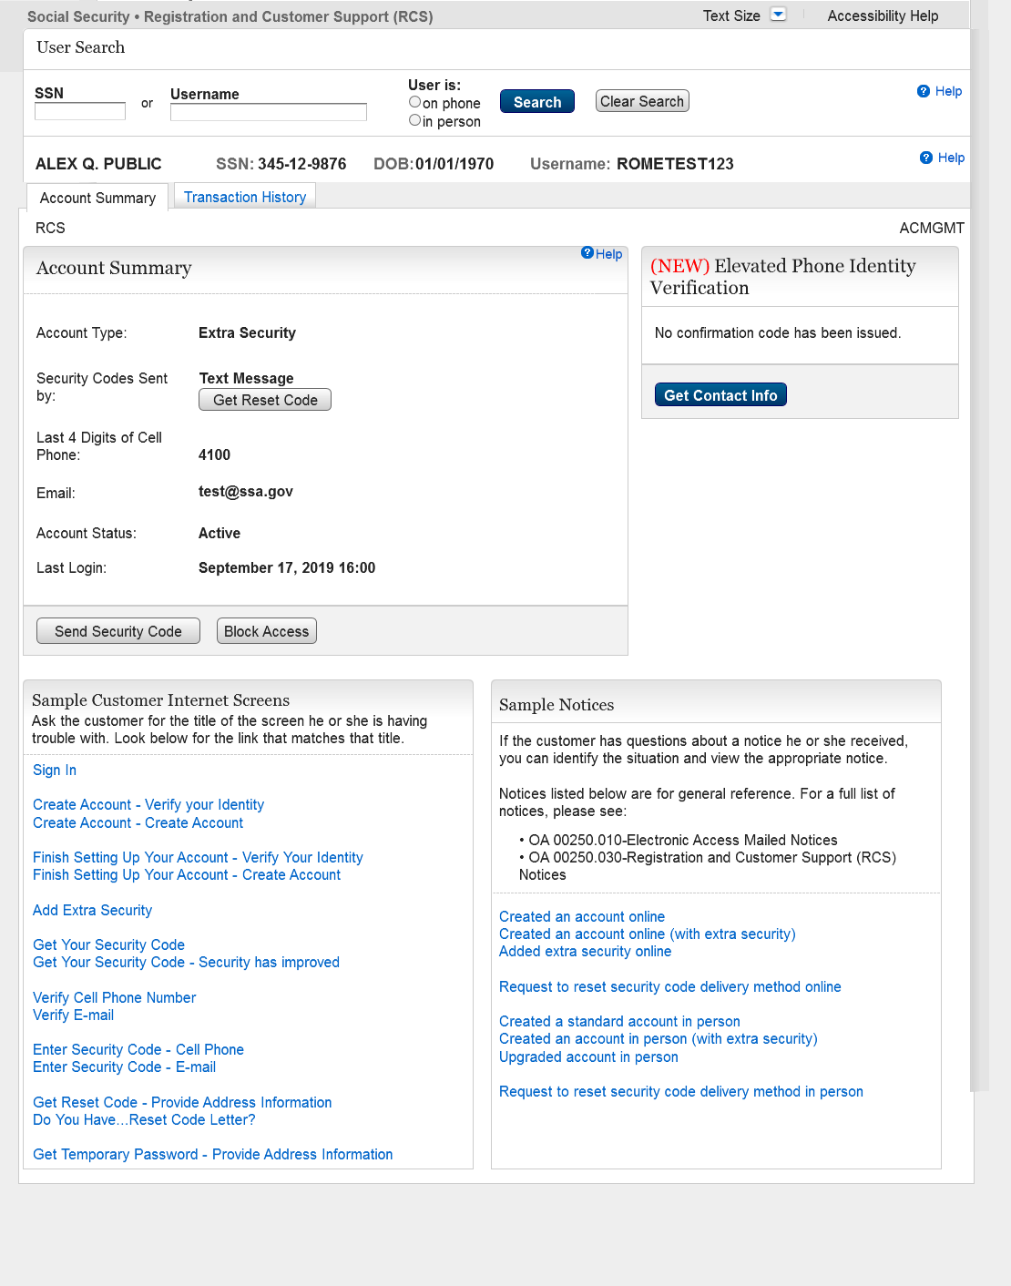Select the 'in person' radio button
This screenshot has height=1286, width=1011.
coord(414,120)
